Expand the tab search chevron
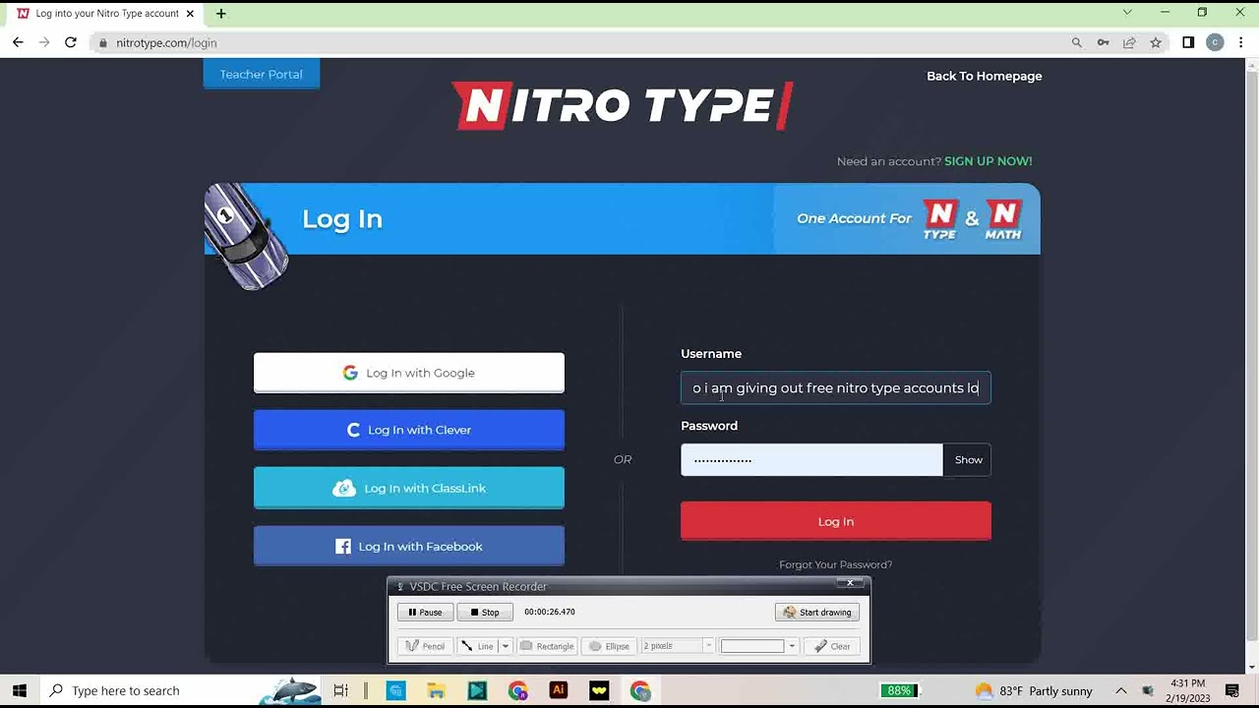Viewport: 1259px width, 708px height. coord(1127,13)
